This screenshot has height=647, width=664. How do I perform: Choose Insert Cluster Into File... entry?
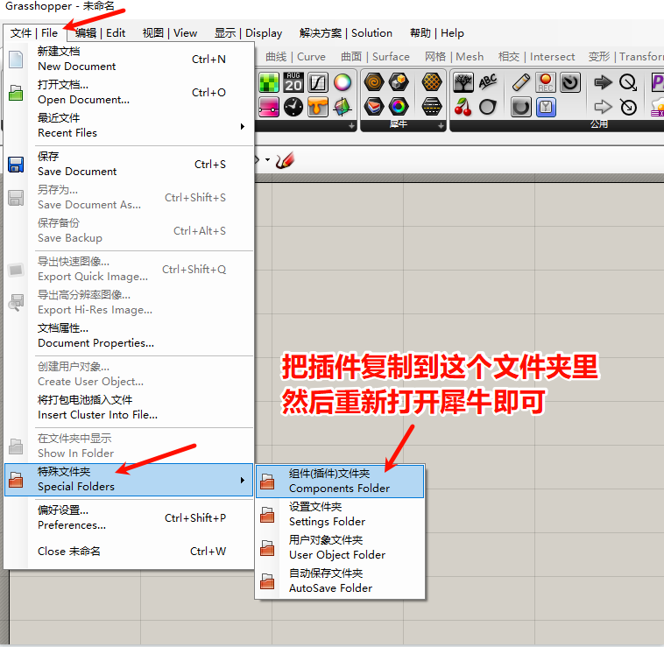130,407
